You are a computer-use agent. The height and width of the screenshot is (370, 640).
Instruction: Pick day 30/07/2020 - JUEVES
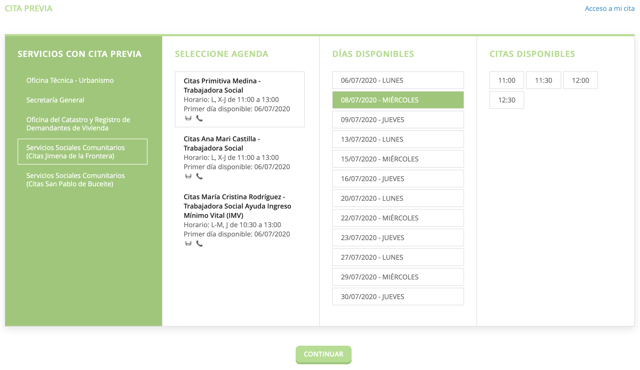(398, 297)
